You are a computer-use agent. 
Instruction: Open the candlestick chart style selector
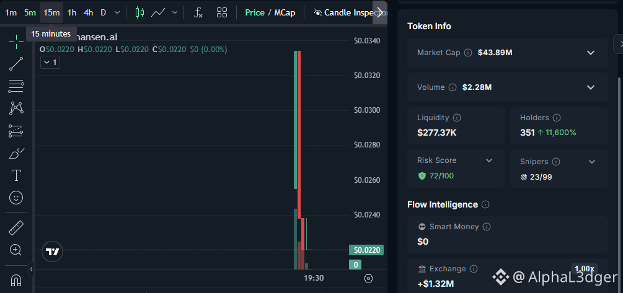pyautogui.click(x=139, y=12)
